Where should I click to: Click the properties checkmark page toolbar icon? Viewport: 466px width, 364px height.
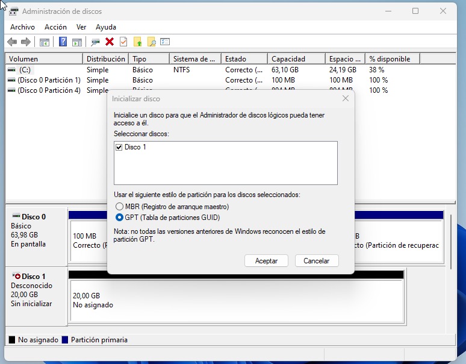click(123, 42)
